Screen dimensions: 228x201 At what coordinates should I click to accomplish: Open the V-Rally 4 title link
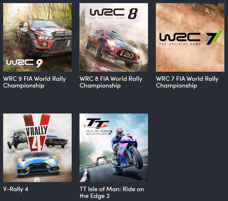point(16,189)
